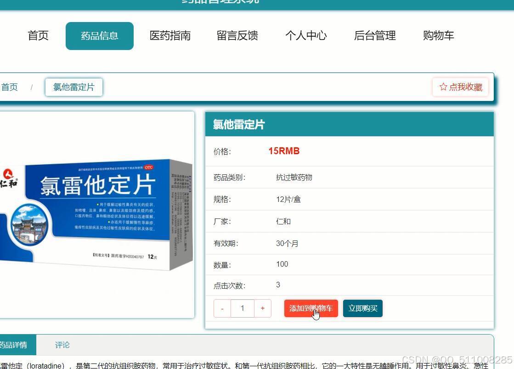The image size is (514, 369).
Task: Click the drug box product image
Action: point(96,214)
